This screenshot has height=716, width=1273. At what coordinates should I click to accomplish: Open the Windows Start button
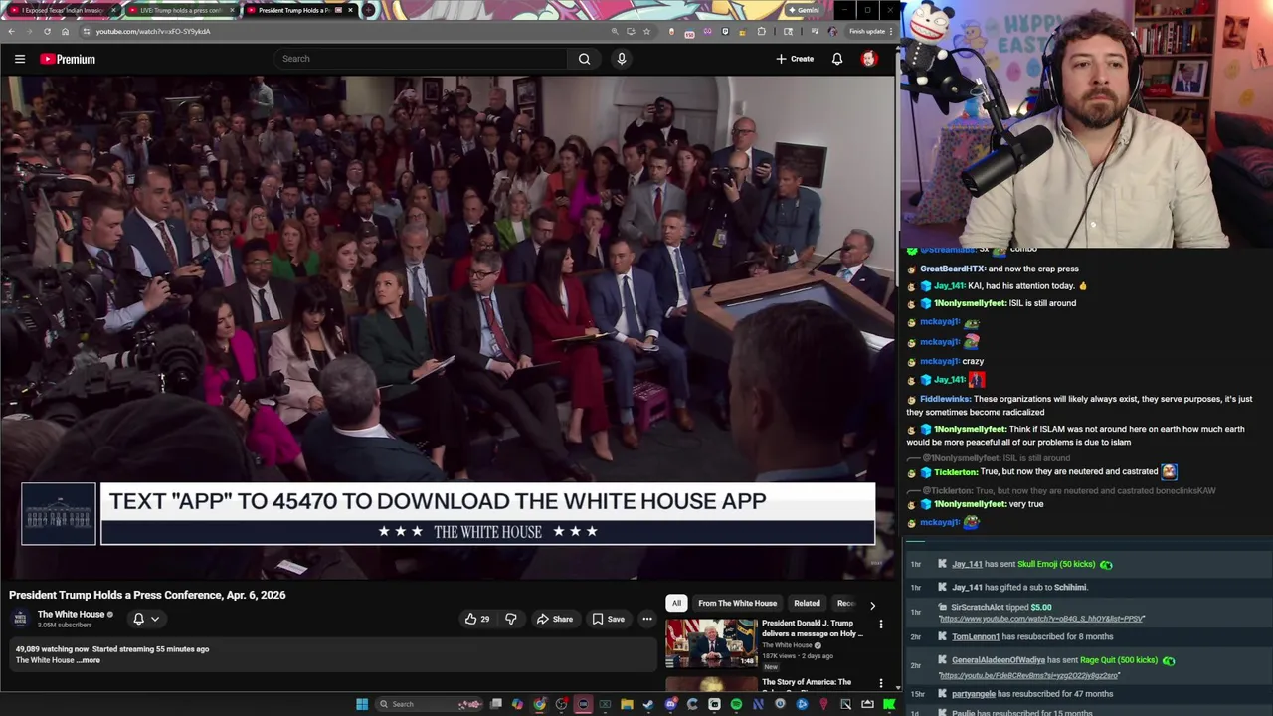(362, 704)
